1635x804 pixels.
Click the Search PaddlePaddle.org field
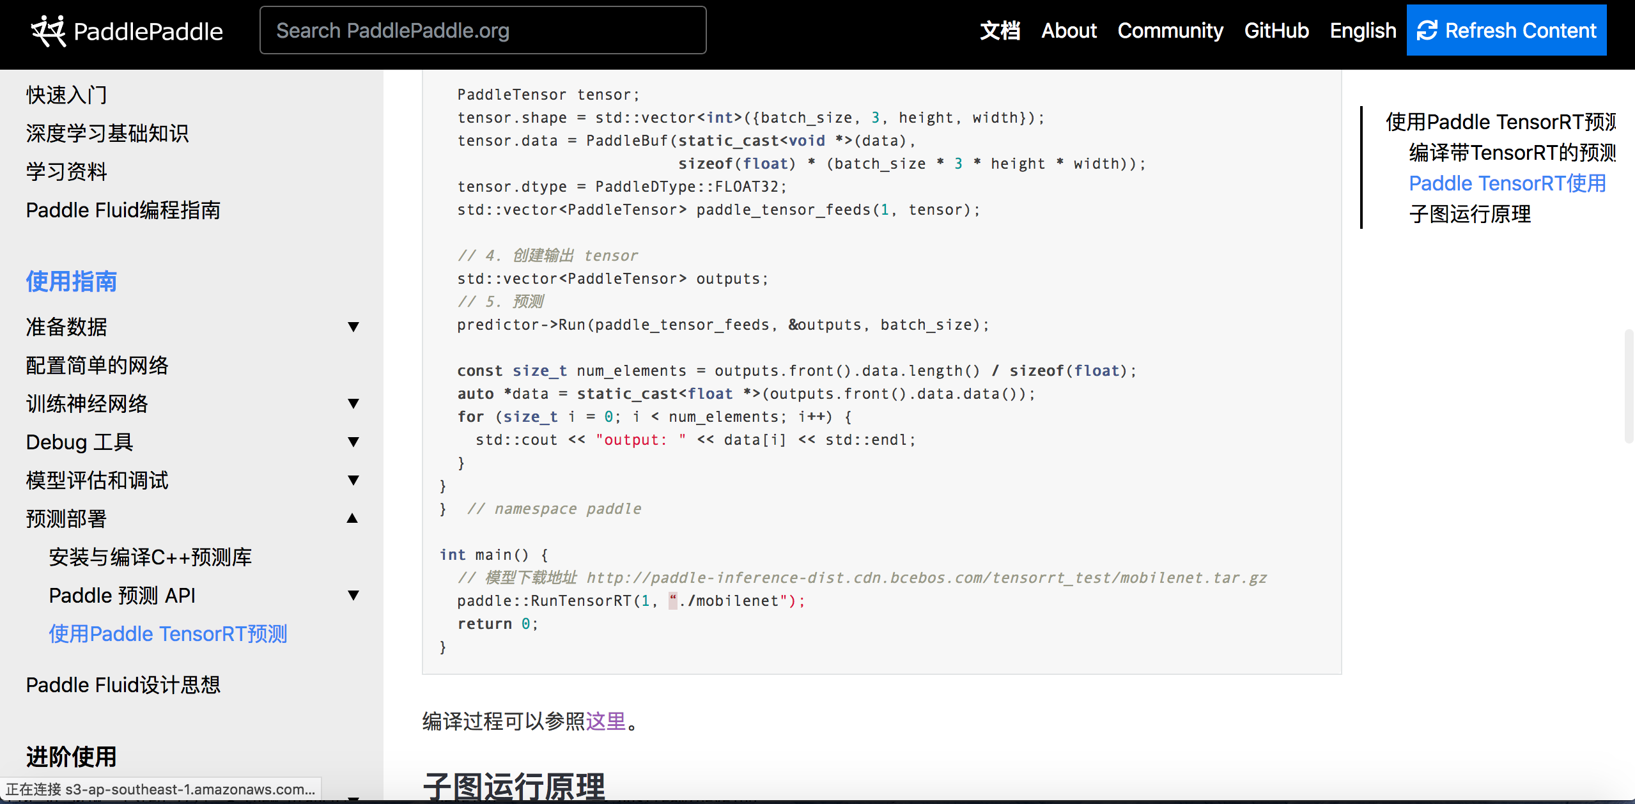(483, 31)
